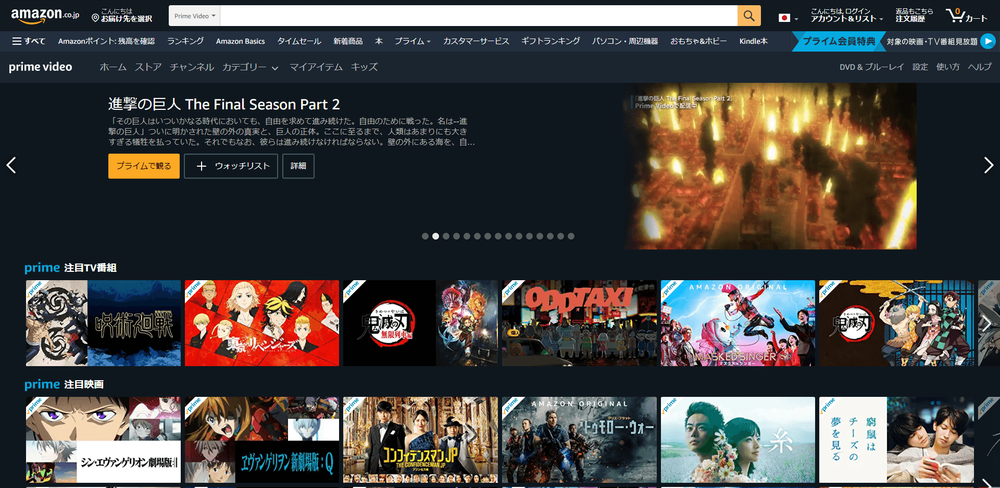Go to next hero banner slide
Image resolution: width=1000 pixels, height=488 pixels.
[x=988, y=165]
